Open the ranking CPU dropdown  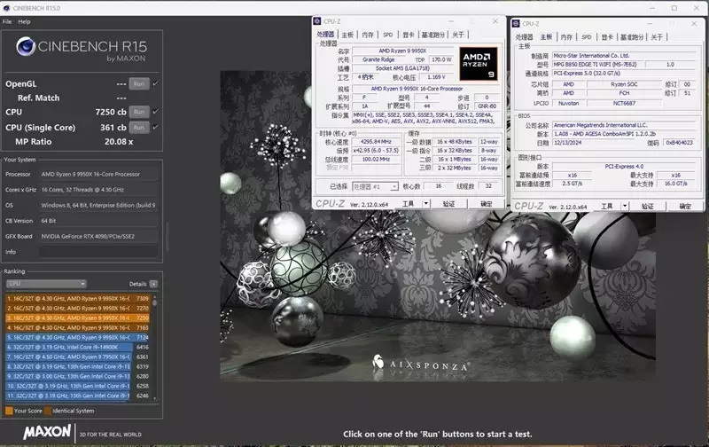[x=46, y=284]
